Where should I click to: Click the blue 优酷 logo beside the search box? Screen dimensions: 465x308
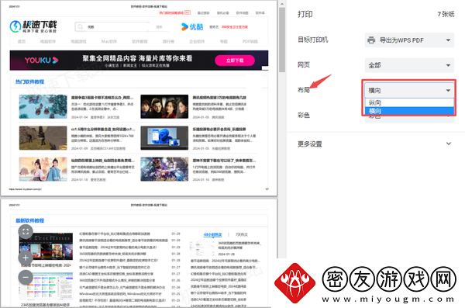click(x=192, y=26)
